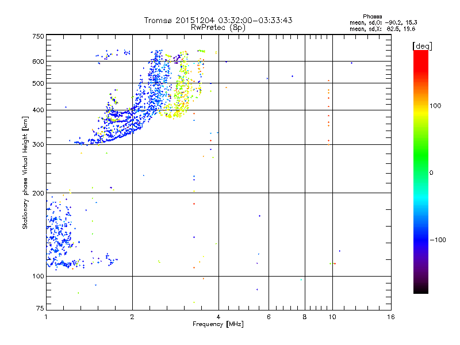Screen dimensions: 460x345
Task: Click the 'Frequency [MHz]' x-axis label
Action: 218,324
